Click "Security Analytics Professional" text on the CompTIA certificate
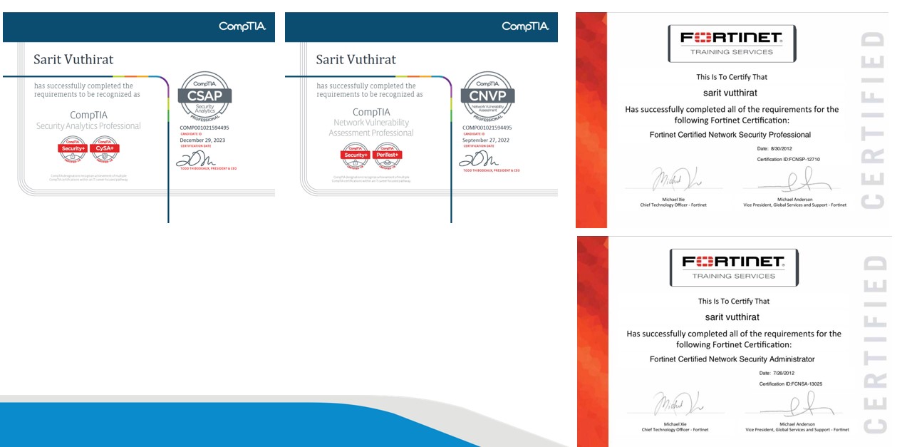 point(88,126)
